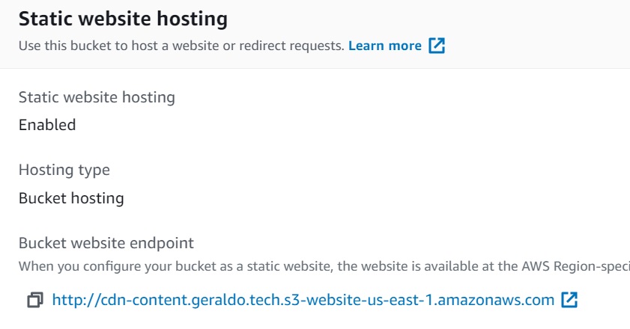Follow the blue Learn more hyperlink
Image resolution: width=630 pixels, height=329 pixels.
coord(385,46)
